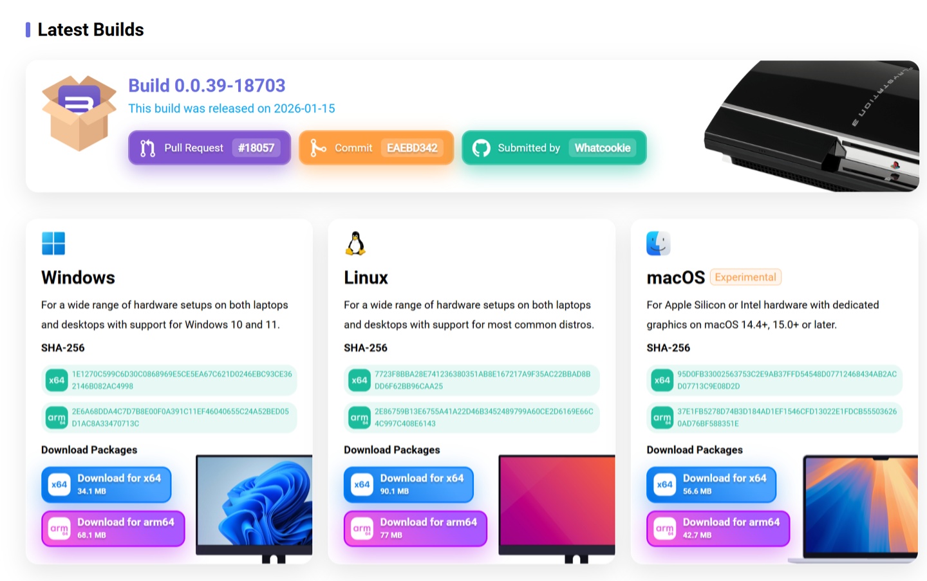Viewport: 927px width, 581px height.
Task: Click the x64 badge beside the Windows SHA-256 hash
Action: click(x=57, y=380)
